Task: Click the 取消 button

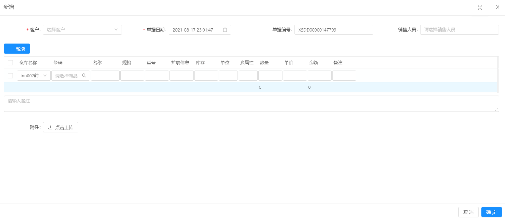Action: point(469,212)
